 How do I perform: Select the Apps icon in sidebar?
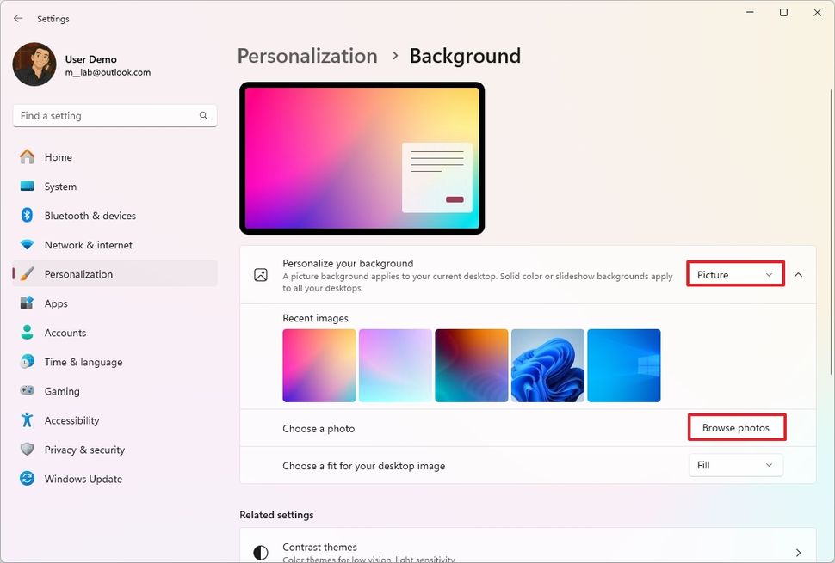point(28,303)
